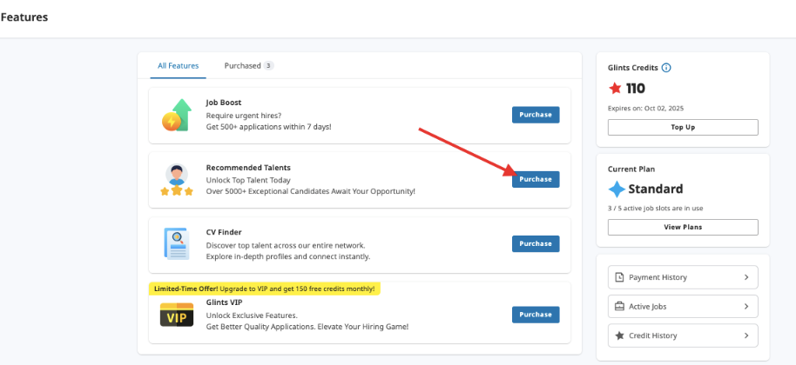The image size is (796, 365).
Task: Click the Payment History receipt icon
Action: (x=619, y=277)
